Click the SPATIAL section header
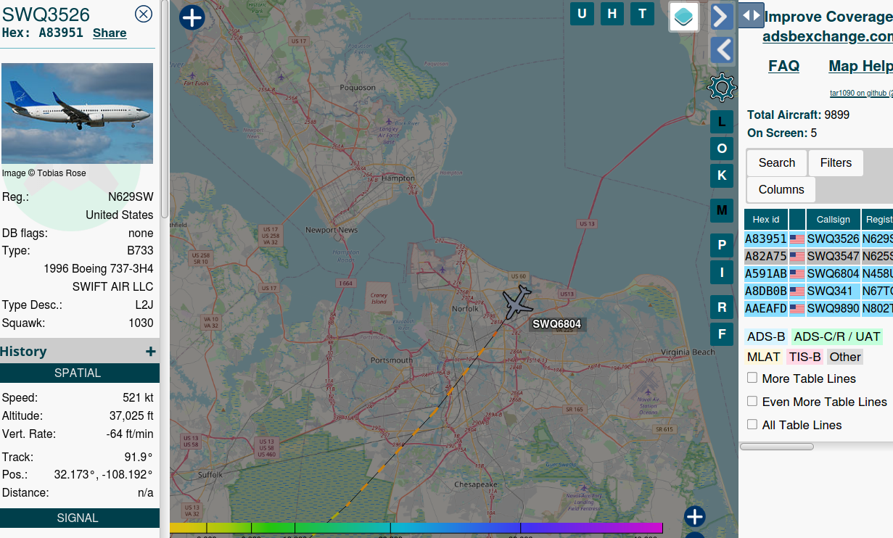The width and height of the screenshot is (893, 538). (80, 373)
